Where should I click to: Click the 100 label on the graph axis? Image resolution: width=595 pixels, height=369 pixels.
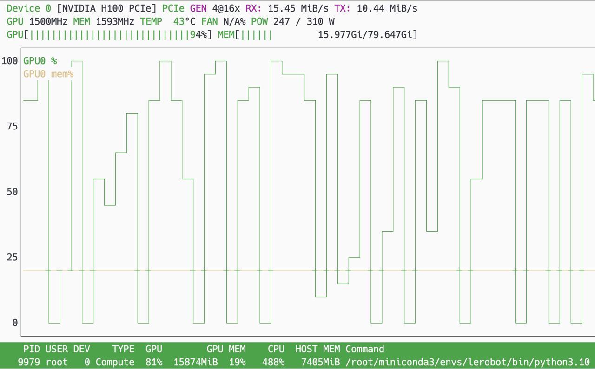[10, 61]
